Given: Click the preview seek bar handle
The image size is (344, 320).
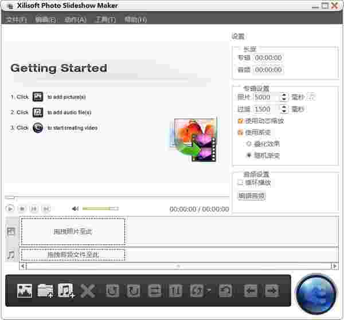Looking at the screenshot, I should point(10,197).
